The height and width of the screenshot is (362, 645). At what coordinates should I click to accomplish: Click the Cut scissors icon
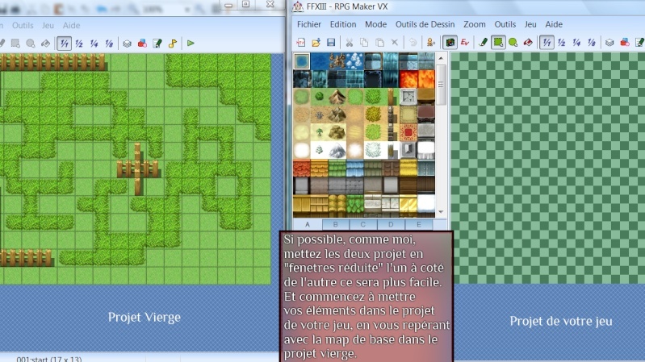[350, 43]
